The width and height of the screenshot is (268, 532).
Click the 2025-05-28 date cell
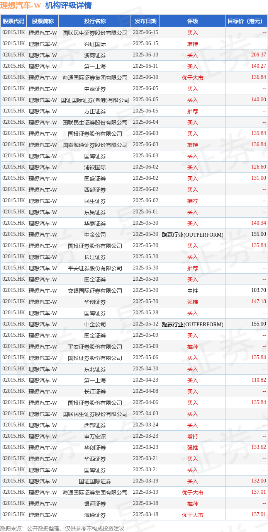146,313
